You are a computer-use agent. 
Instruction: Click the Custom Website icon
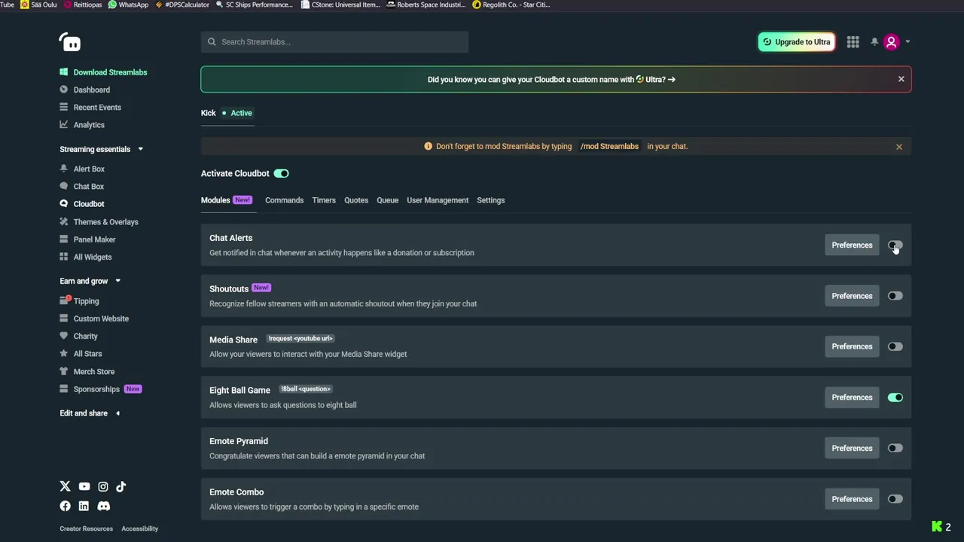pos(63,318)
